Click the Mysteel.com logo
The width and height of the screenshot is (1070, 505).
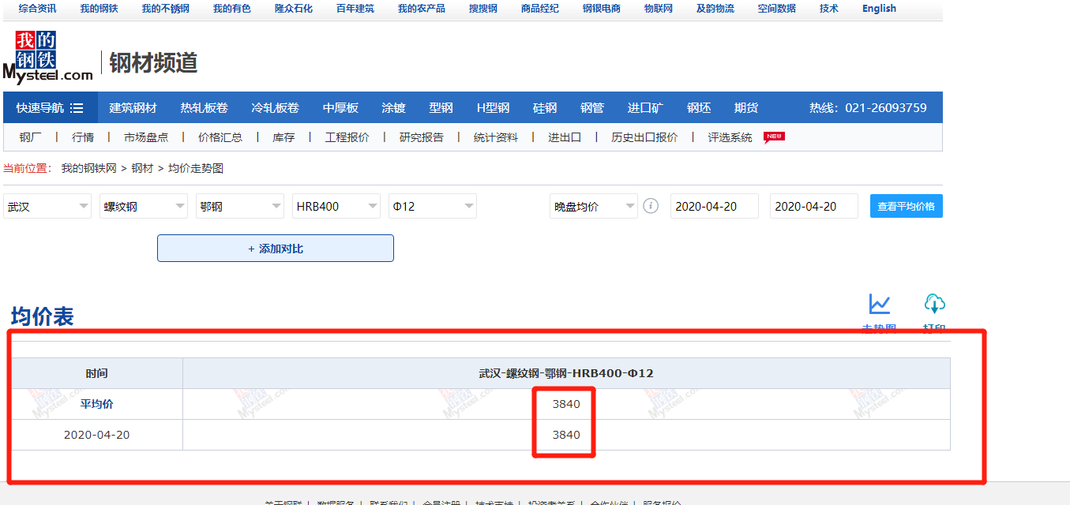[x=47, y=57]
